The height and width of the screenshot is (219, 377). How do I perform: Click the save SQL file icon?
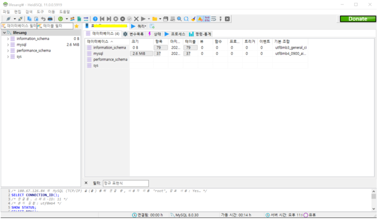pos(166,19)
